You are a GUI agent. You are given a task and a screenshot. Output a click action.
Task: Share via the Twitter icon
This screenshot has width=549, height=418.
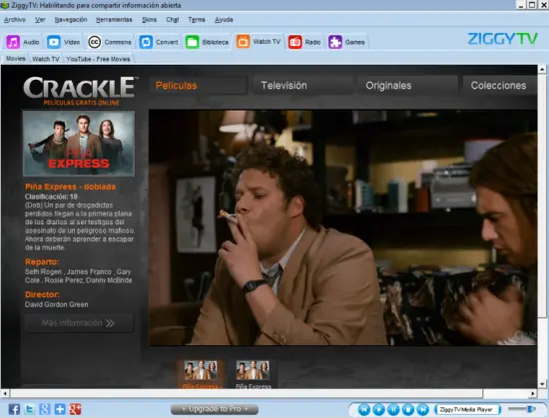pos(29,409)
